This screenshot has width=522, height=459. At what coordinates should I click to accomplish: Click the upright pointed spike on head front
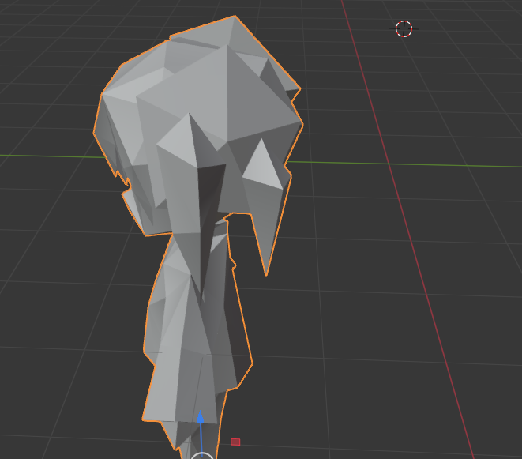click(x=190, y=134)
